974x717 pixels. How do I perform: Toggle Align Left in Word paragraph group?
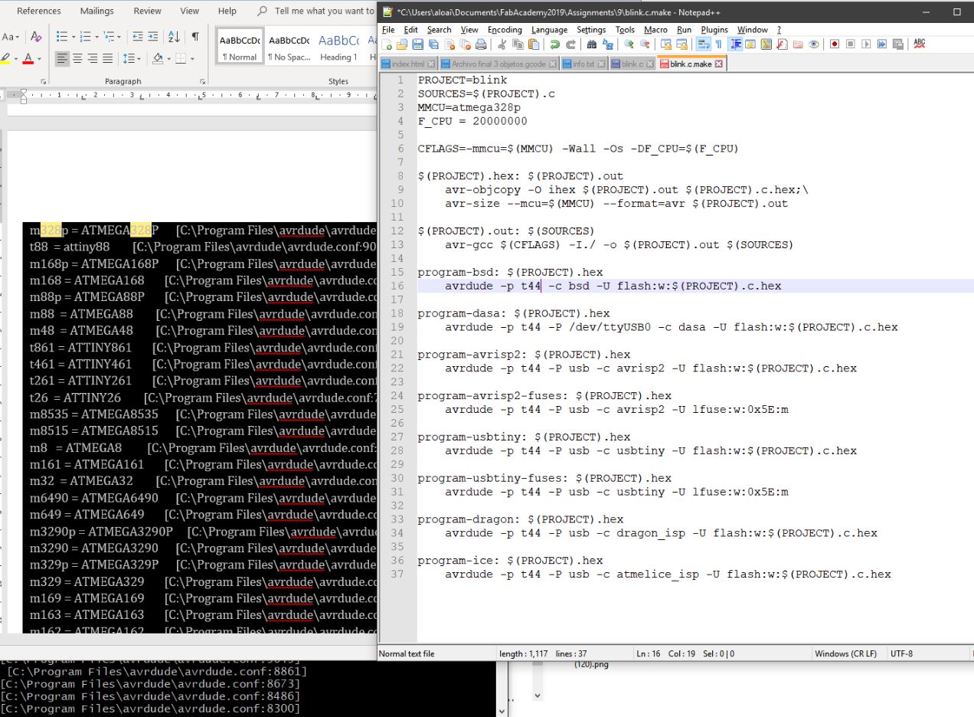tap(62, 58)
